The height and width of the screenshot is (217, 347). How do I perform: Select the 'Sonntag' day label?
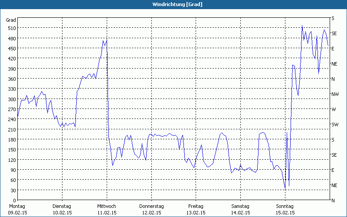click(285, 207)
